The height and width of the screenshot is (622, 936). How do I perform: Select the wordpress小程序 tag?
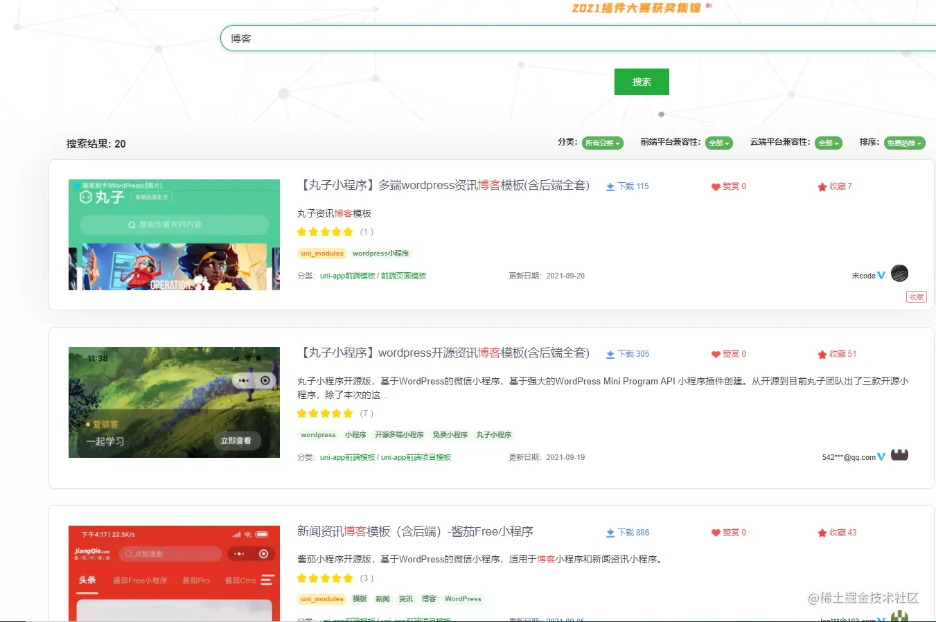pyautogui.click(x=381, y=254)
